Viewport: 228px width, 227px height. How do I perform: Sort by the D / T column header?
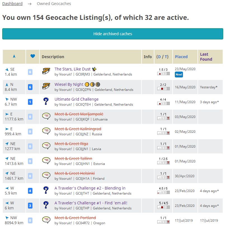tap(162, 57)
